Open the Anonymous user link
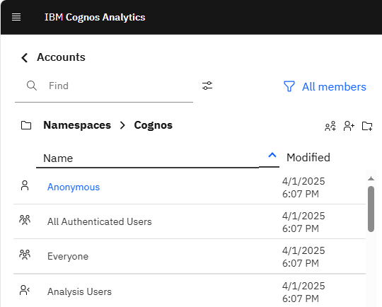The height and width of the screenshot is (307, 382). [x=74, y=187]
